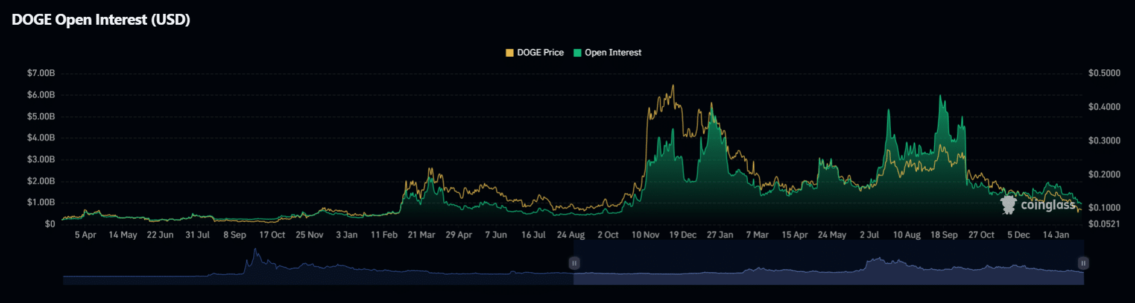Click the 3 Jan date label
Viewport: 1135px width, 303px height.
(347, 235)
